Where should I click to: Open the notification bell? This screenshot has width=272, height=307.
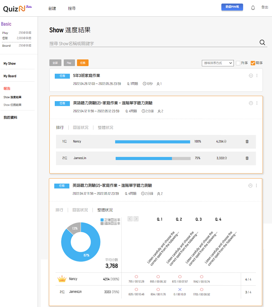click(253, 7)
